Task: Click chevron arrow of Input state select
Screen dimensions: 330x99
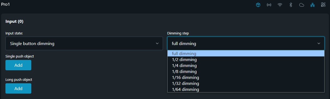Action: [157, 43]
